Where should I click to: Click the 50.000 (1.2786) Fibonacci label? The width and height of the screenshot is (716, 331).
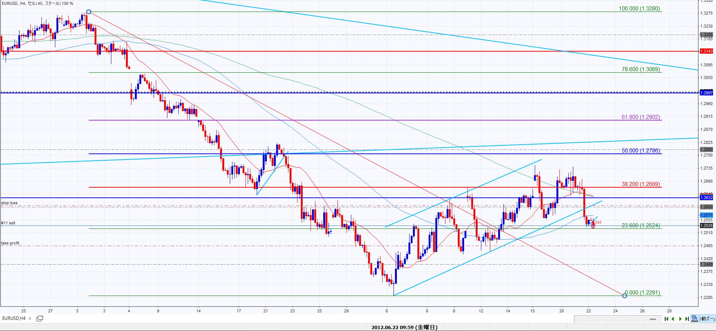(641, 151)
